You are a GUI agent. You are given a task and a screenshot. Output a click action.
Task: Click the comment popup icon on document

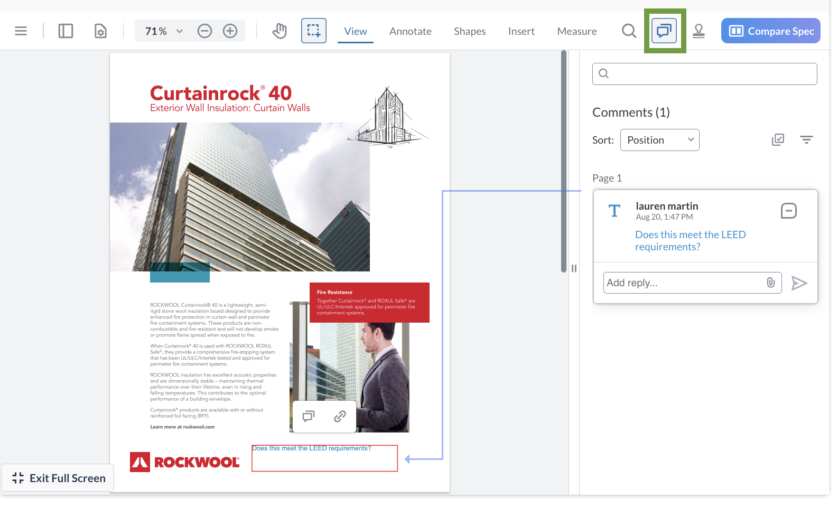tap(309, 417)
